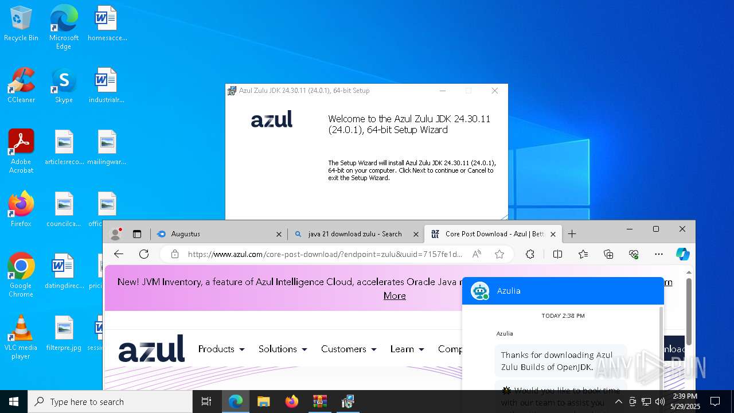
Task: Open a new Edge tab
Action: pyautogui.click(x=572, y=234)
